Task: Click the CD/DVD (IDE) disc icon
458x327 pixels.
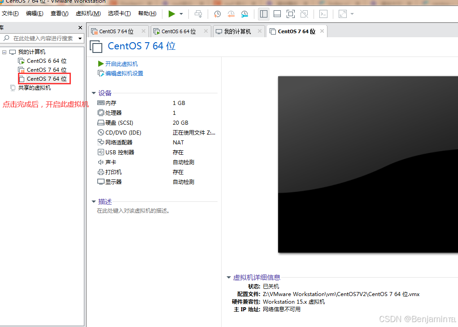Action: [101, 133]
